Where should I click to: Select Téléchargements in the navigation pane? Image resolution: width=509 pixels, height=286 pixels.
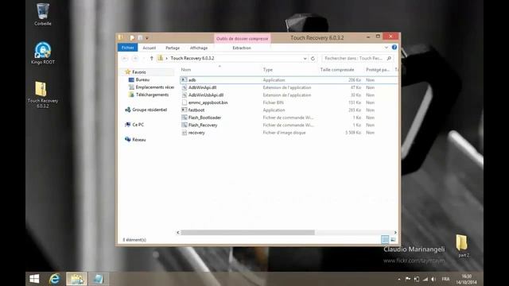[152, 95]
